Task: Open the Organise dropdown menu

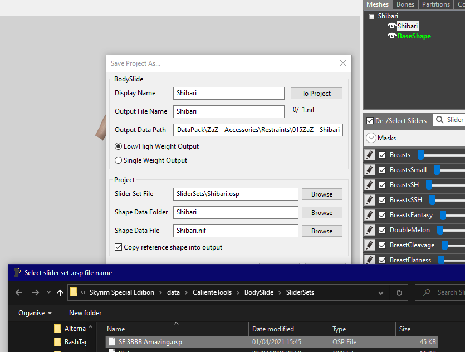Action: (x=35, y=313)
